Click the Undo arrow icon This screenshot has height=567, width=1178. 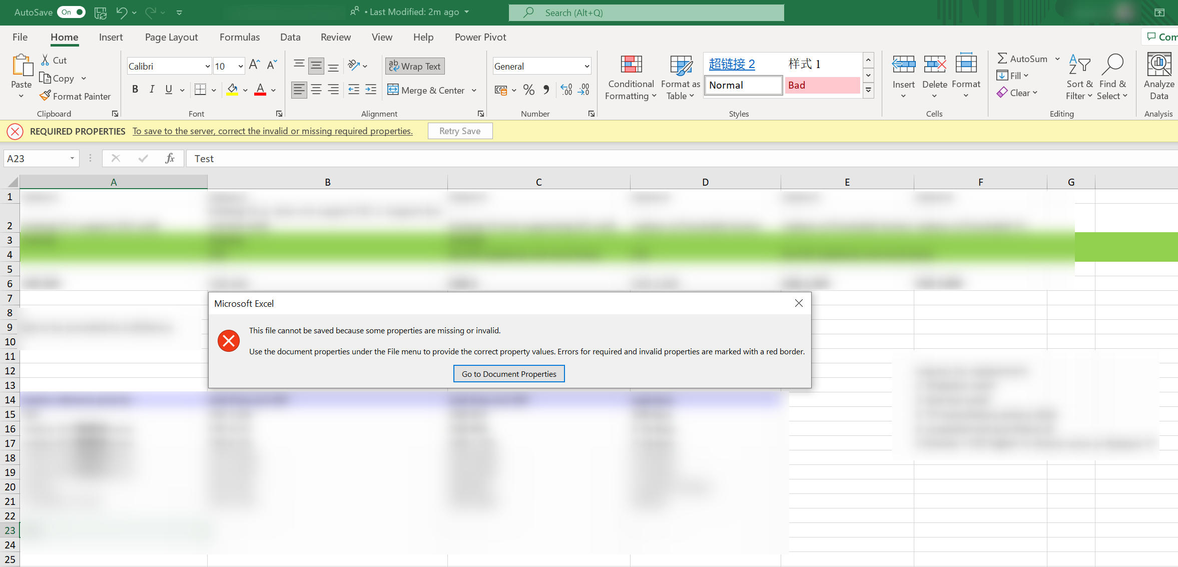(122, 12)
